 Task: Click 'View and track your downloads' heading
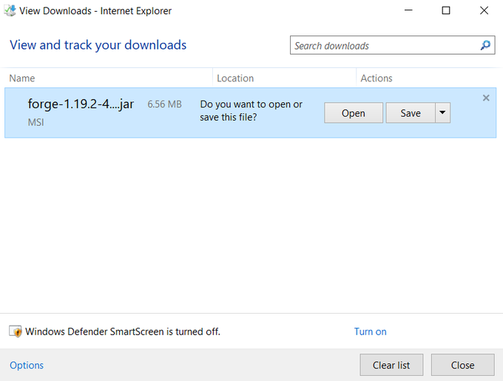[98, 45]
